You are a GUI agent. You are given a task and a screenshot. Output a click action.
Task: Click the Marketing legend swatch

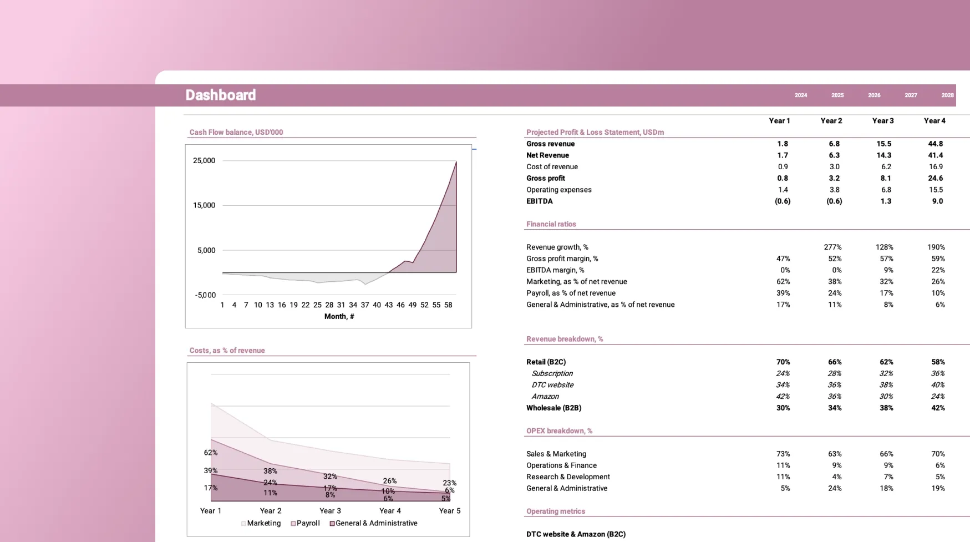click(243, 524)
